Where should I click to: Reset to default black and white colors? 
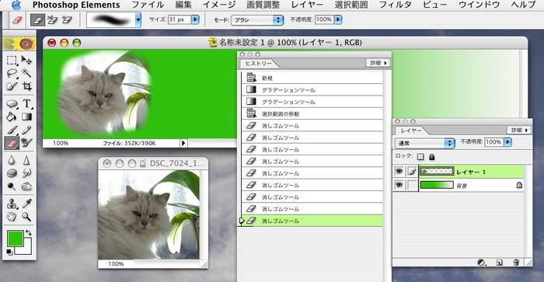click(9, 252)
